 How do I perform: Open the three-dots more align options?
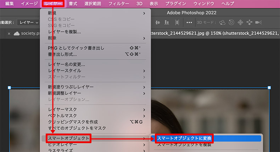[189, 23]
